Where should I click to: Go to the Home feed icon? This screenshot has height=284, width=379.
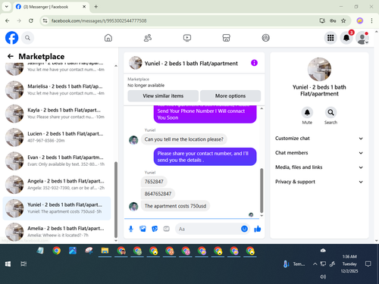coord(108,38)
